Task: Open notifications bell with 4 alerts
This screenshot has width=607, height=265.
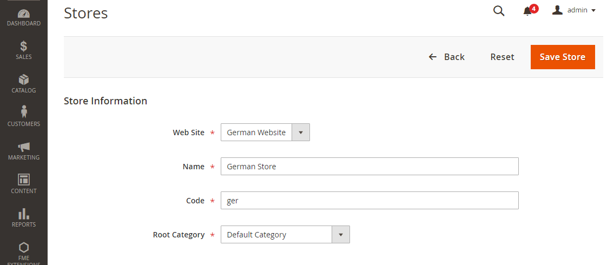Action: pos(528,11)
